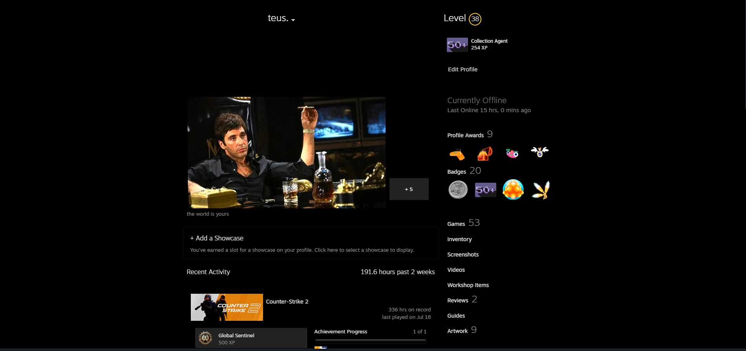Click + Add a Showcase
Image resolution: width=746 pixels, height=351 pixels.
click(217, 238)
